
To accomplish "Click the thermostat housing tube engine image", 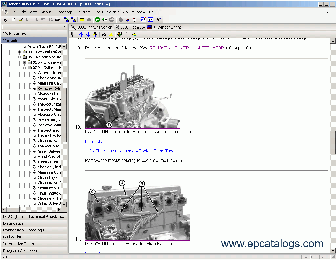I will click(133, 97).
